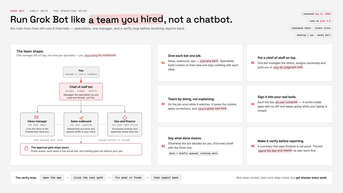
Task: Click the rule number '01'
Action: [x=163, y=63]
